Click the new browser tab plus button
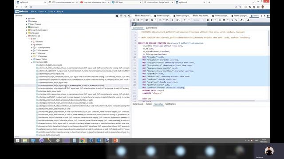Viewport: 284px width, 159px height. pos(209,2)
